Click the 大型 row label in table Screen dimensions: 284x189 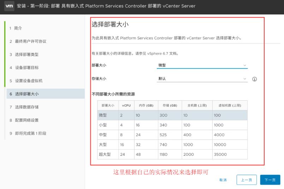coord(103,144)
